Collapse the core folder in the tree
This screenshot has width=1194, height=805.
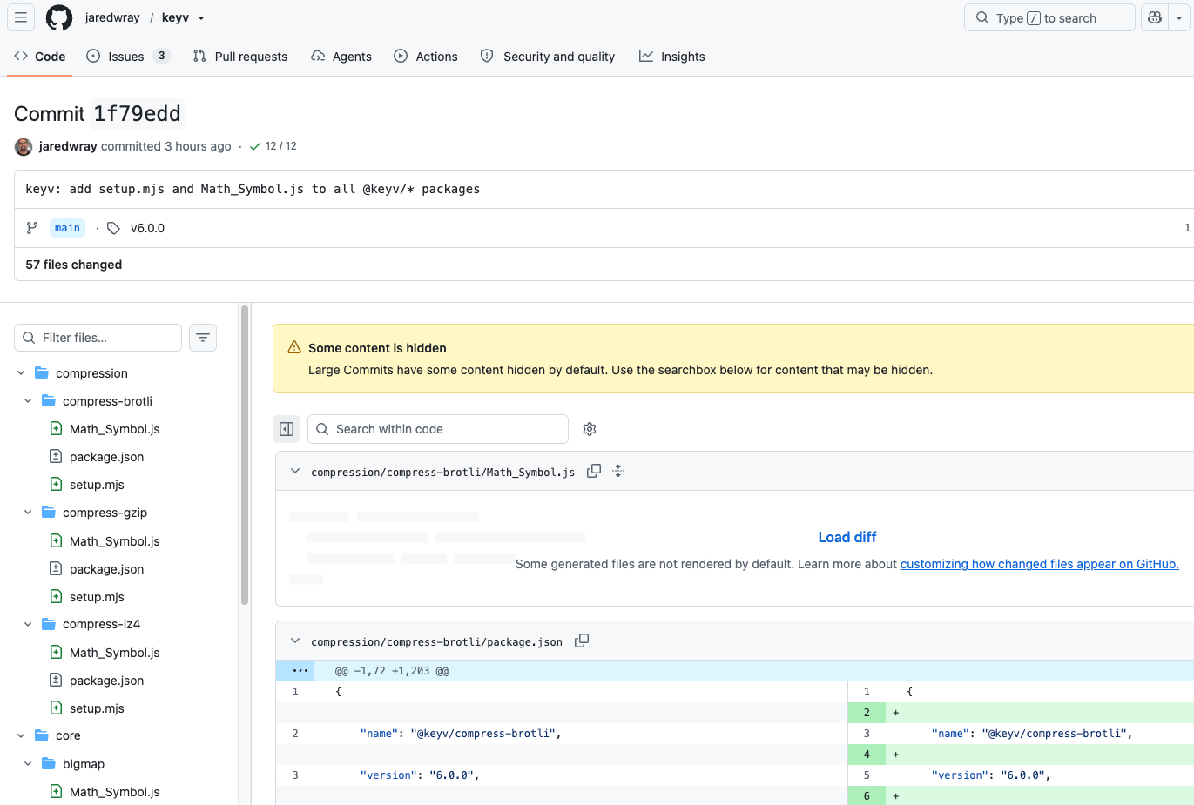click(21, 735)
